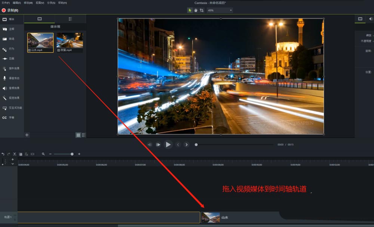Click the scissors cut icon in timeline toolbar
This screenshot has width=374, height=227.
pyautogui.click(x=15, y=154)
